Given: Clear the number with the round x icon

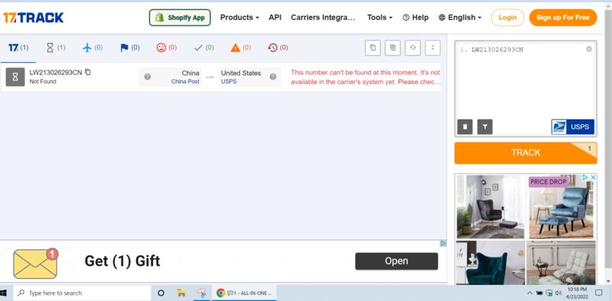Looking at the screenshot, I should click(x=589, y=49).
